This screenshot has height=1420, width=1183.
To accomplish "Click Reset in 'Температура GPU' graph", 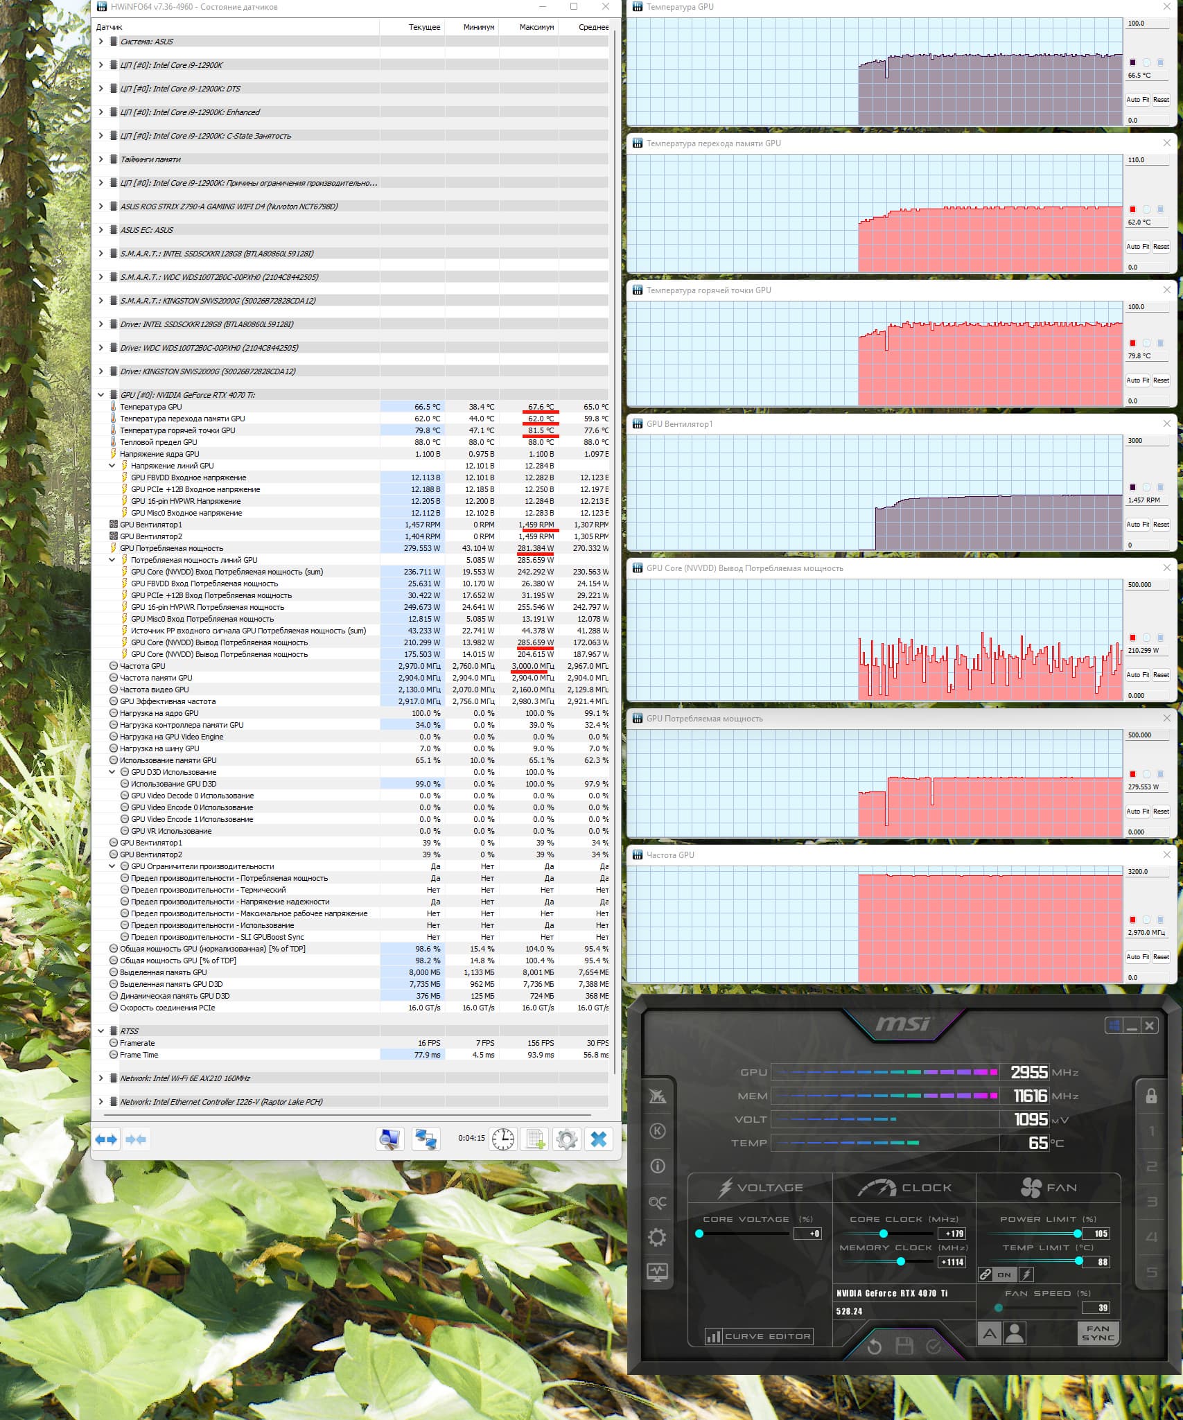I will (1161, 100).
